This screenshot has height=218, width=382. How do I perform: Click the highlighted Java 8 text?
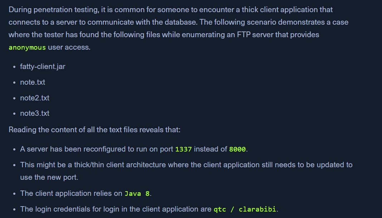click(x=137, y=193)
